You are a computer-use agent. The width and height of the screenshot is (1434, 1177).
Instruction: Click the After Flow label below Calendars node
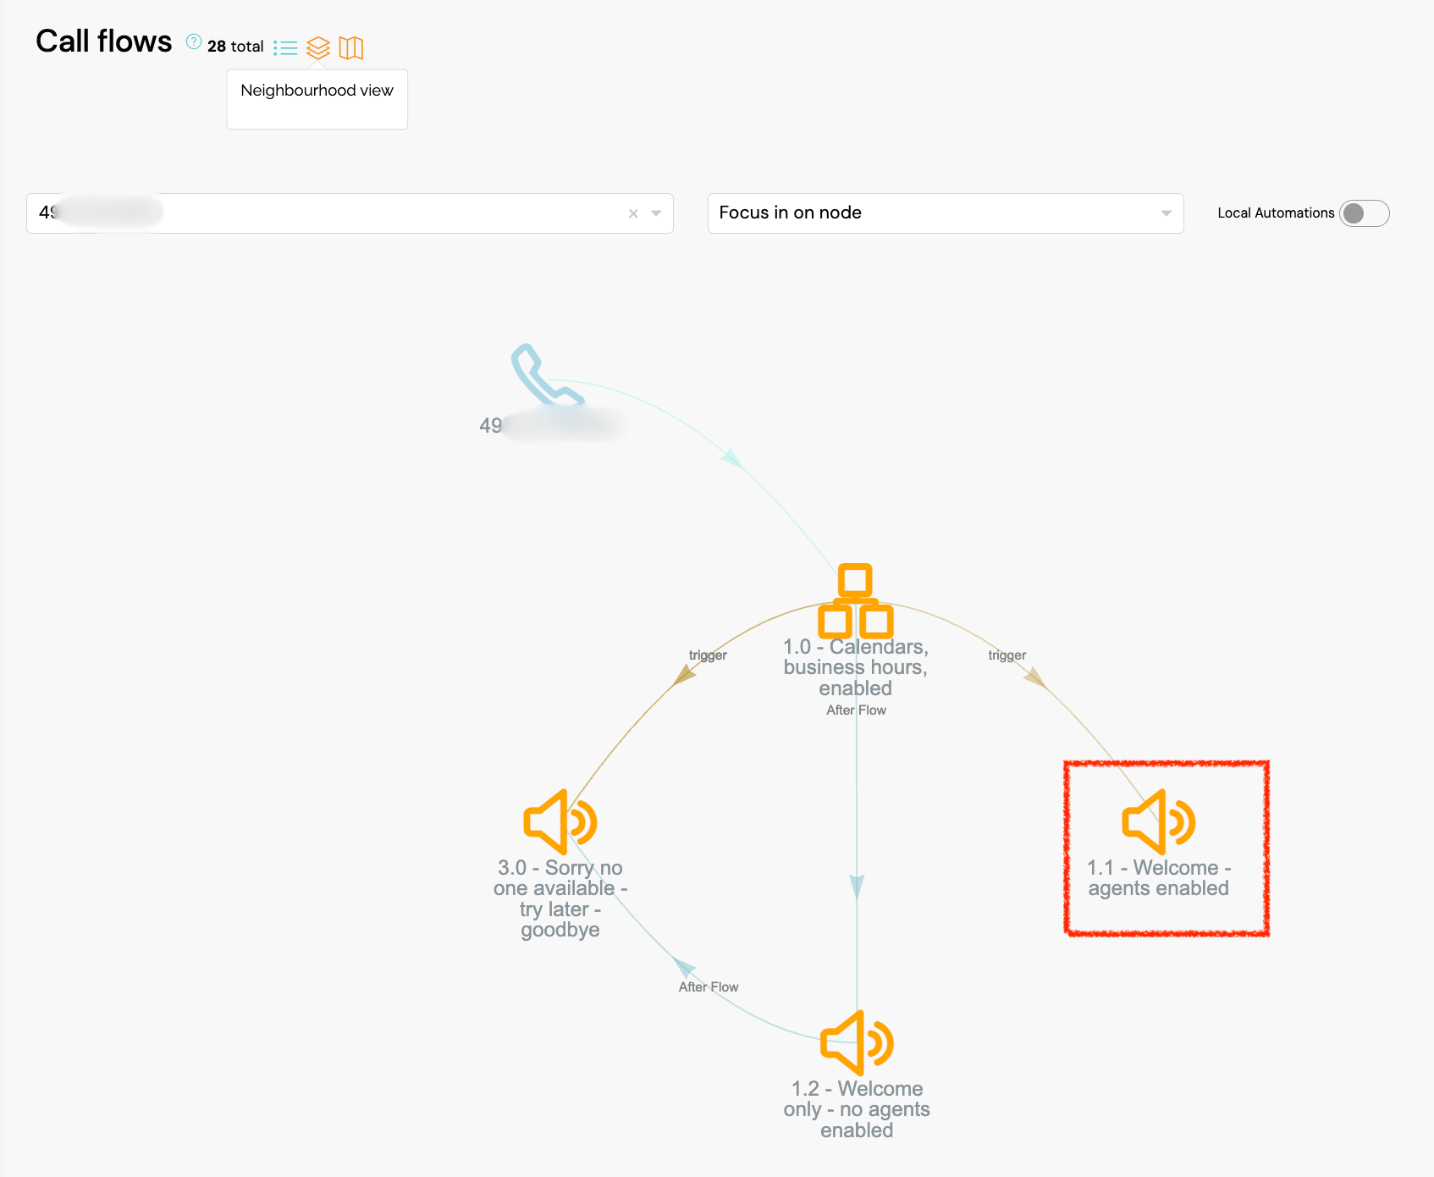coord(856,710)
